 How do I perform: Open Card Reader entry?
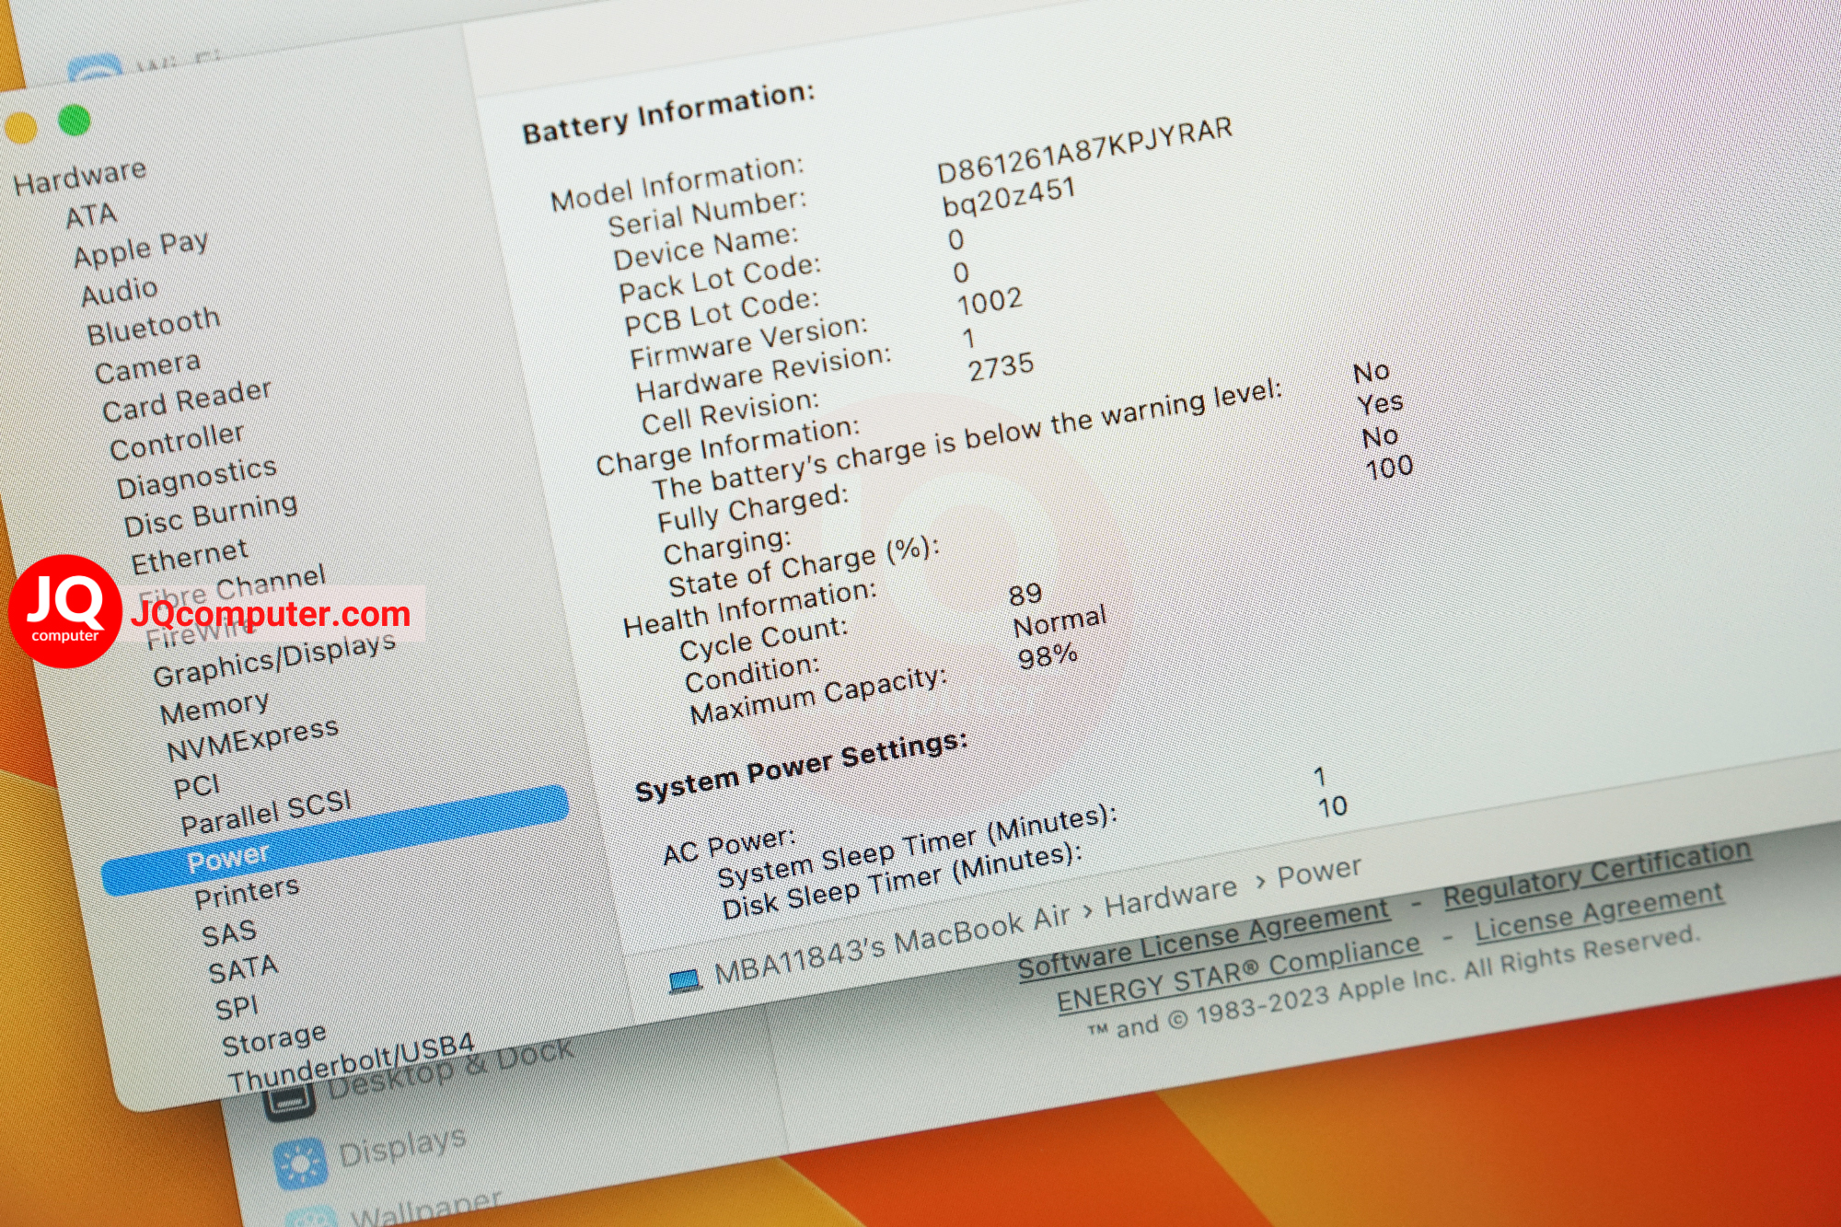[187, 401]
